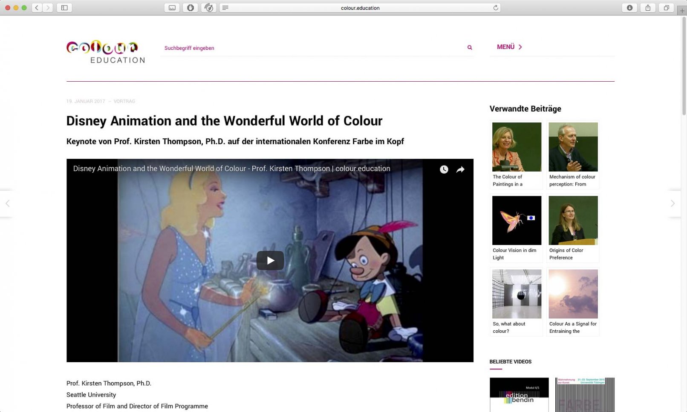Play the Disney Animation video
This screenshot has width=687, height=412.
pos(270,260)
